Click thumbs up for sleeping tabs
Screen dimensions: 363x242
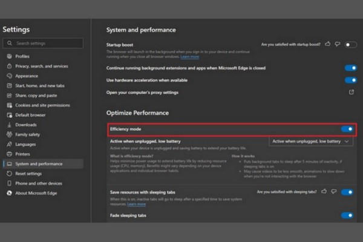click(324, 192)
